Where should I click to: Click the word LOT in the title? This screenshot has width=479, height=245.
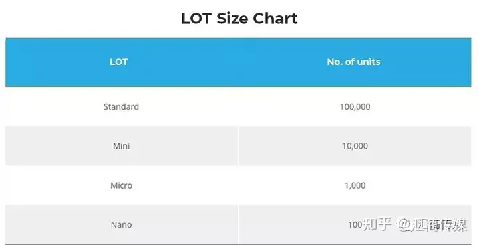[196, 19]
